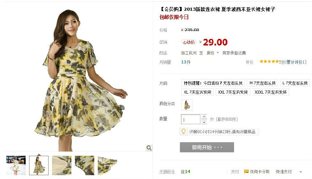View third thumbnail showing fabric closeup
This screenshot has width=312, height=179.
click(62, 165)
